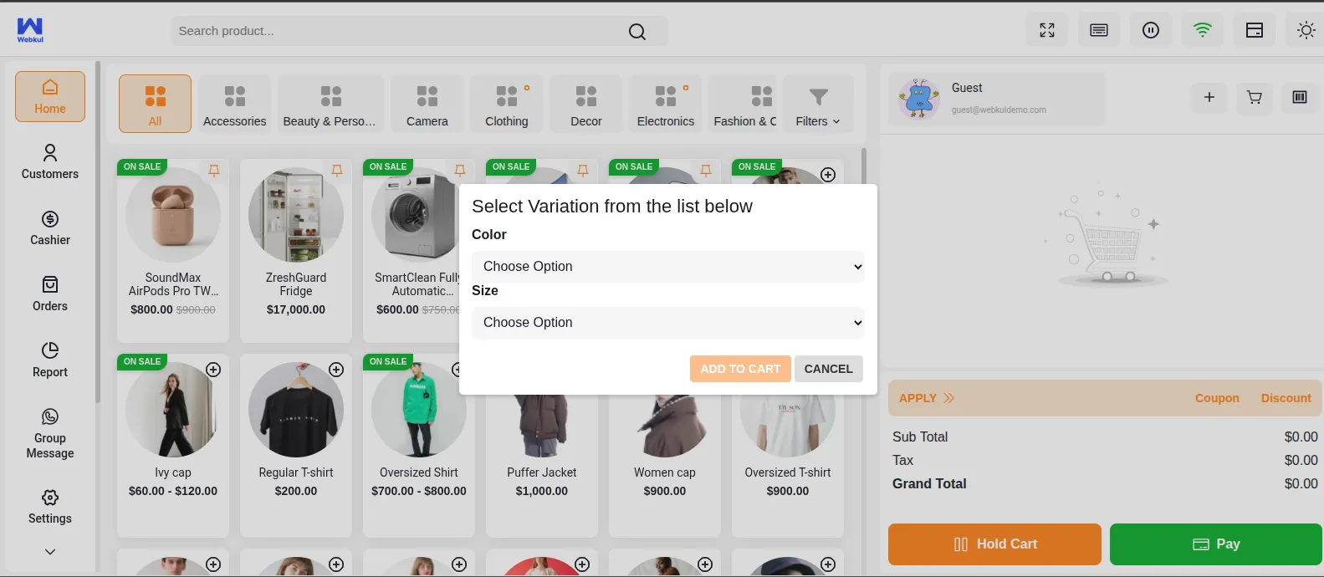The height and width of the screenshot is (577, 1324).
Task: Select Home in the sidebar
Action: pos(50,97)
